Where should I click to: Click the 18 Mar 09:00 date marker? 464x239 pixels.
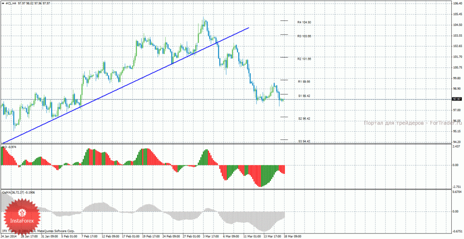(x=293, y=237)
